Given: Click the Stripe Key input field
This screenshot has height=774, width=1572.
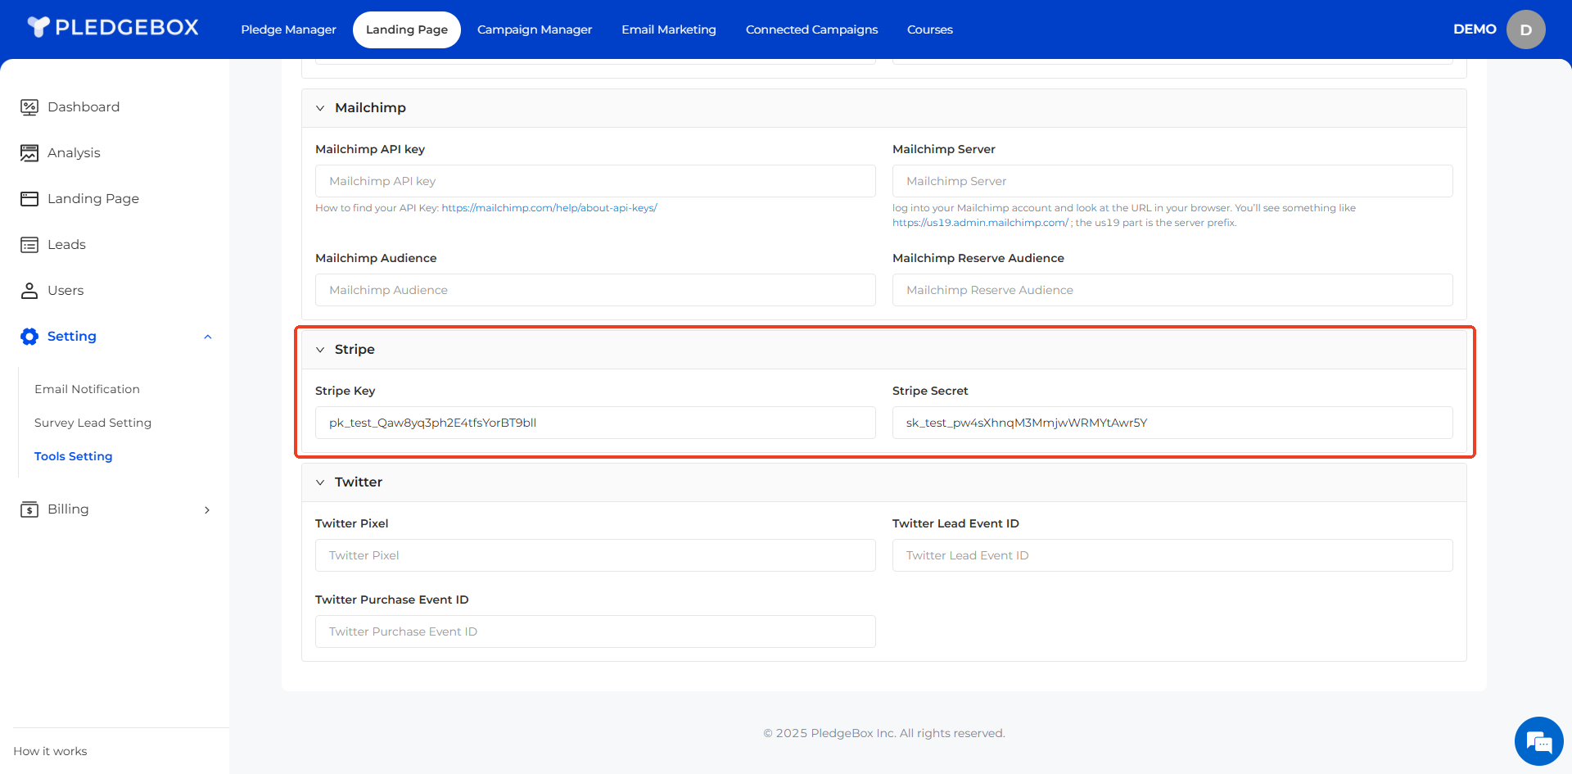Looking at the screenshot, I should 595,423.
